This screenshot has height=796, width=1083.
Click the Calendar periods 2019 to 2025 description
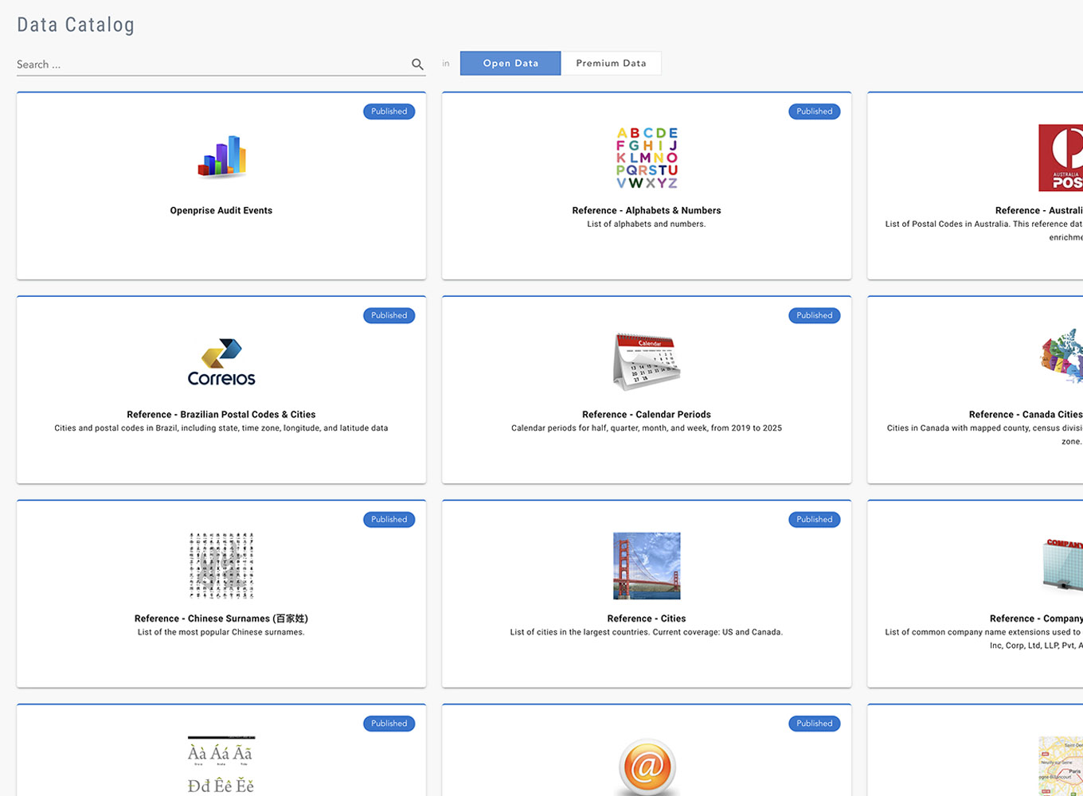coord(647,428)
